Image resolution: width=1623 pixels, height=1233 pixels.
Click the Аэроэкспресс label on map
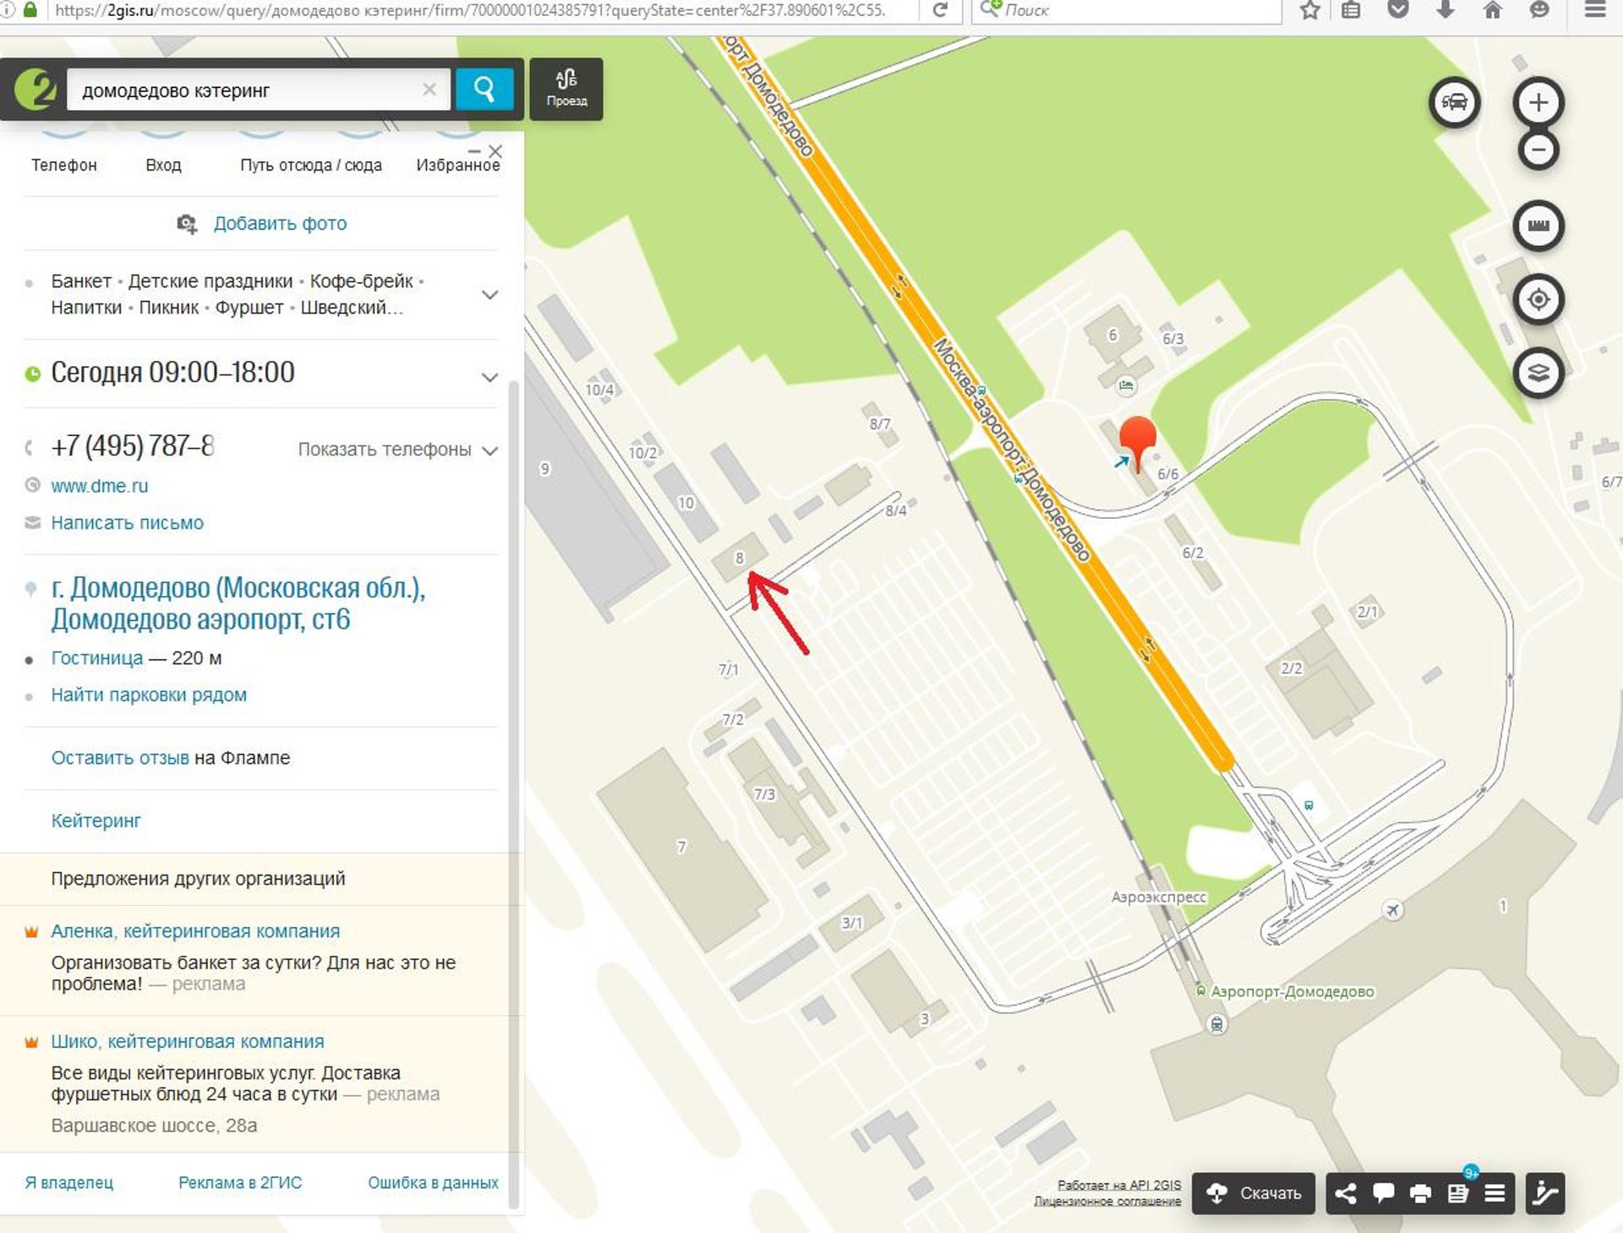point(1159,897)
